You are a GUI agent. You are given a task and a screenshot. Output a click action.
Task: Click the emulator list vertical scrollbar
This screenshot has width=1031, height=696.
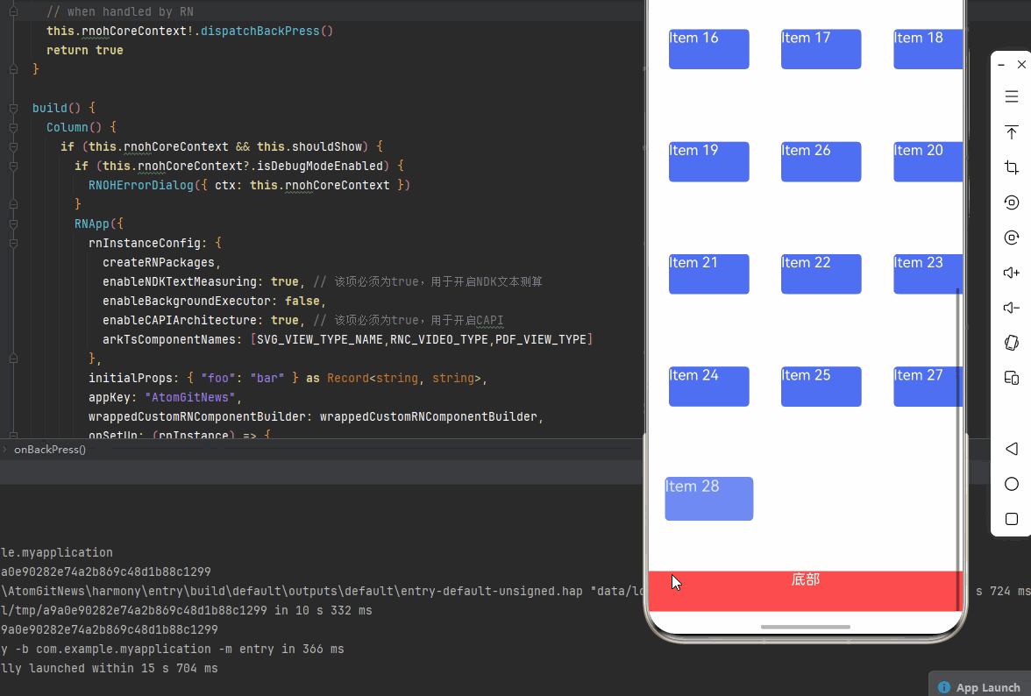pyautogui.click(x=958, y=449)
